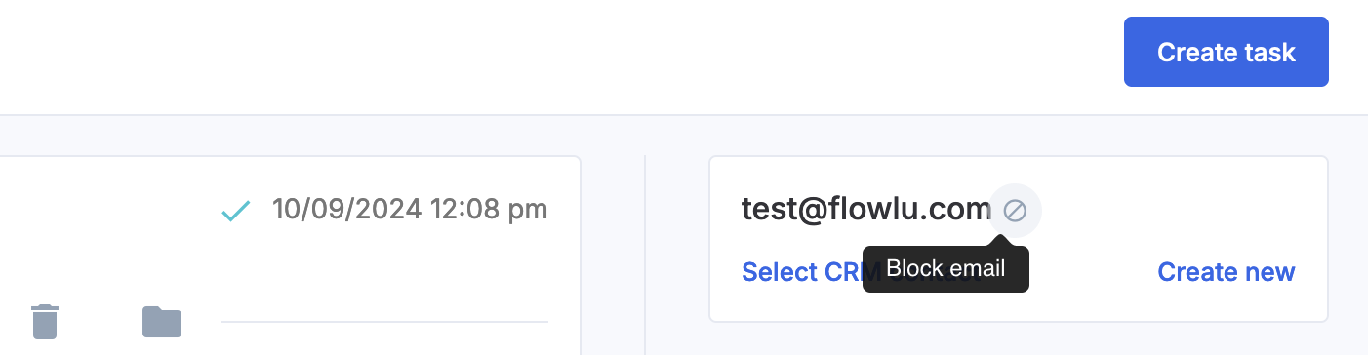The width and height of the screenshot is (1368, 355).
Task: Click the Block email circle-slash icon
Action: point(1015,210)
